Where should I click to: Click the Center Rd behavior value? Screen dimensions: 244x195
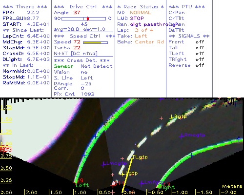[149, 42]
